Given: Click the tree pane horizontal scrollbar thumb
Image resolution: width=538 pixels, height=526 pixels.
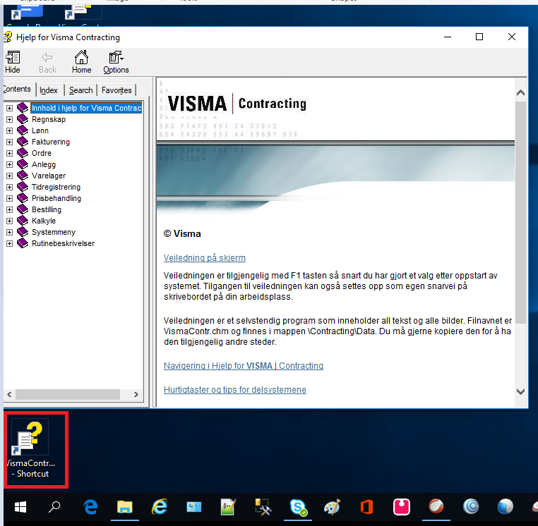Looking at the screenshot, I should click(x=68, y=394).
